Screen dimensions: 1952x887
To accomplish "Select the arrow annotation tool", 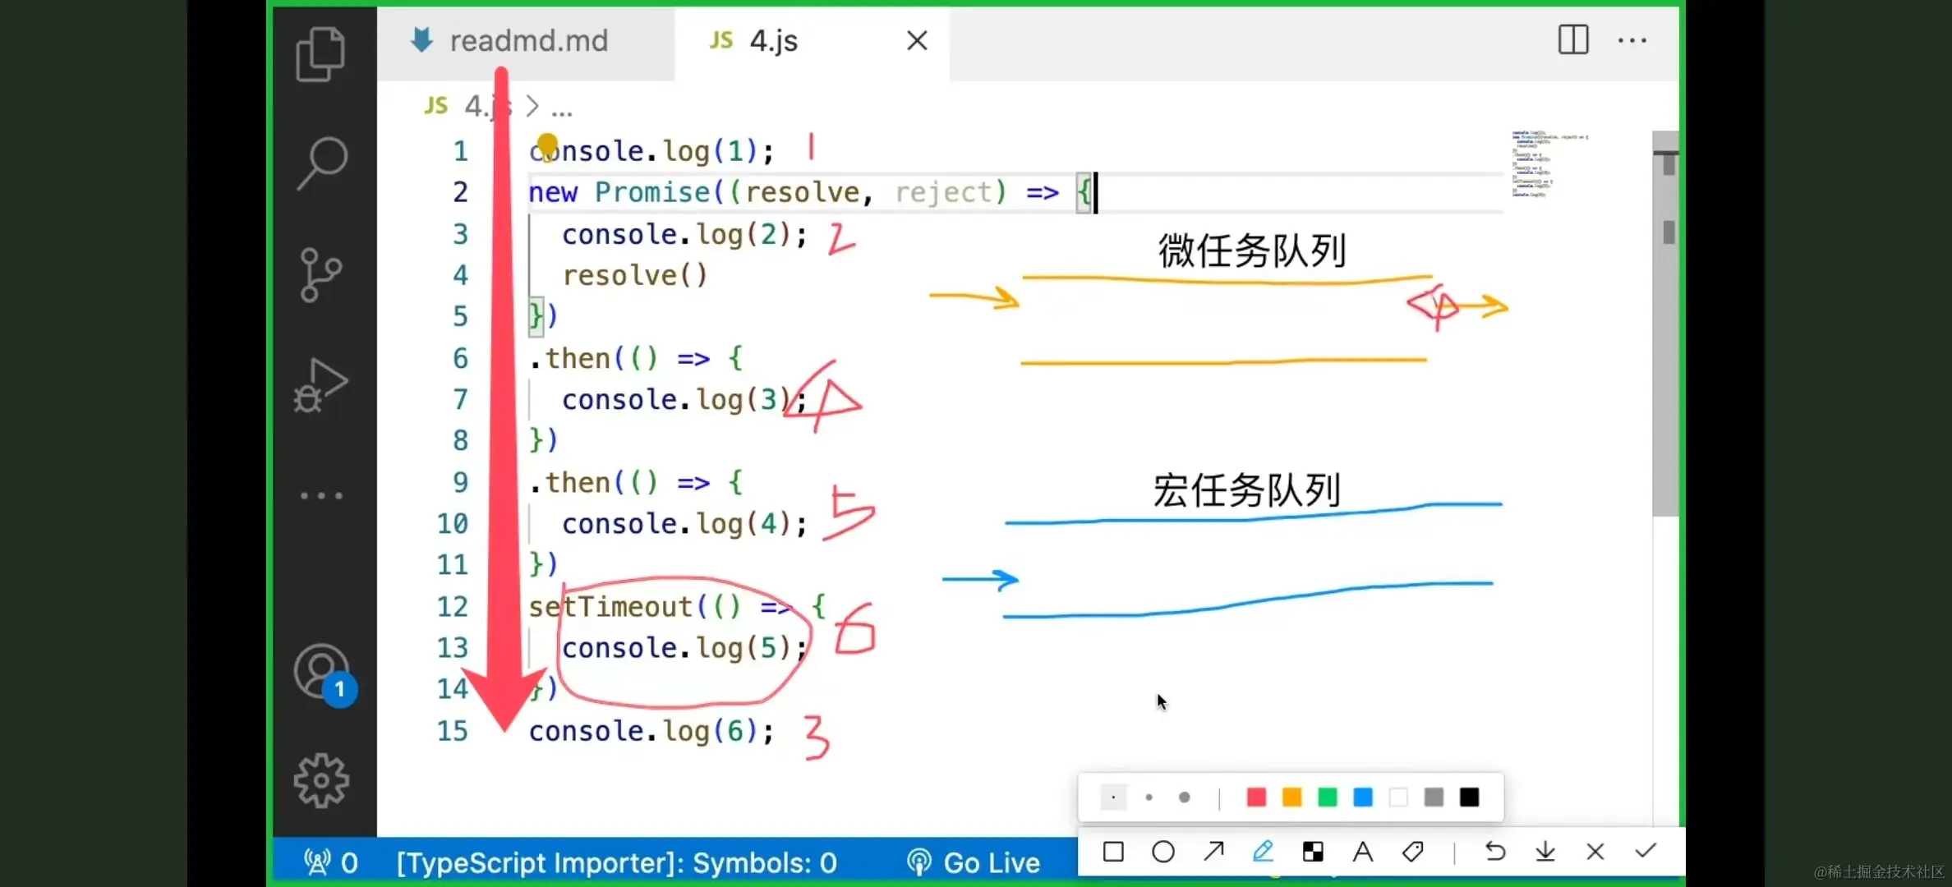I will [1213, 852].
